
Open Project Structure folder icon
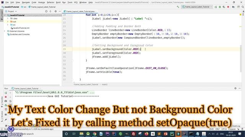click(233, 7)
